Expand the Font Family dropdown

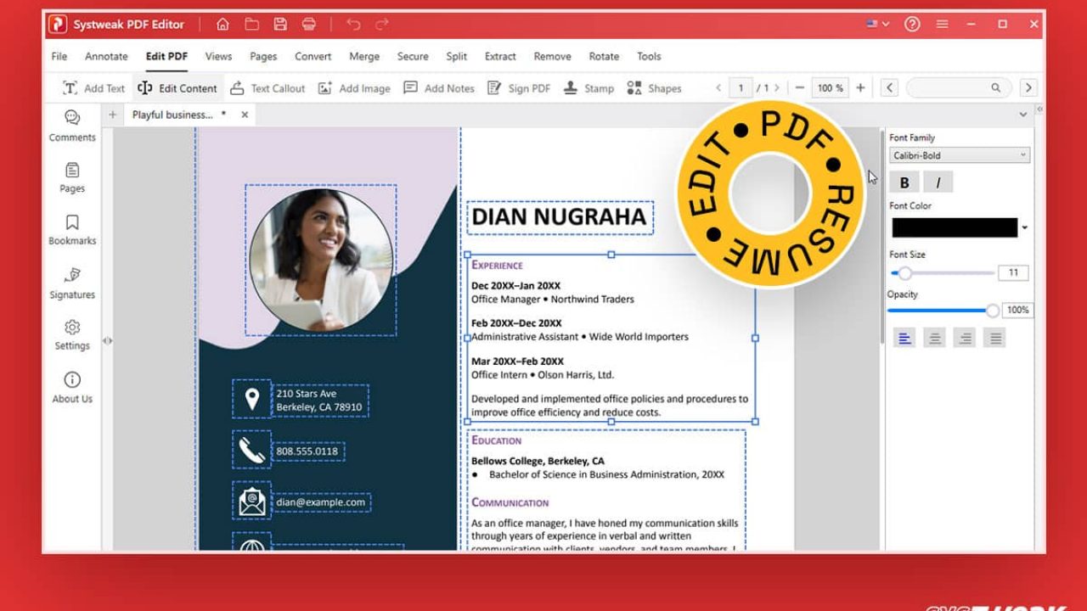pos(960,155)
